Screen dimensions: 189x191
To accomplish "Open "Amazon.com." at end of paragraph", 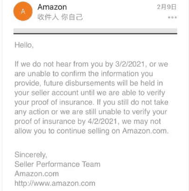I will point(145,131).
